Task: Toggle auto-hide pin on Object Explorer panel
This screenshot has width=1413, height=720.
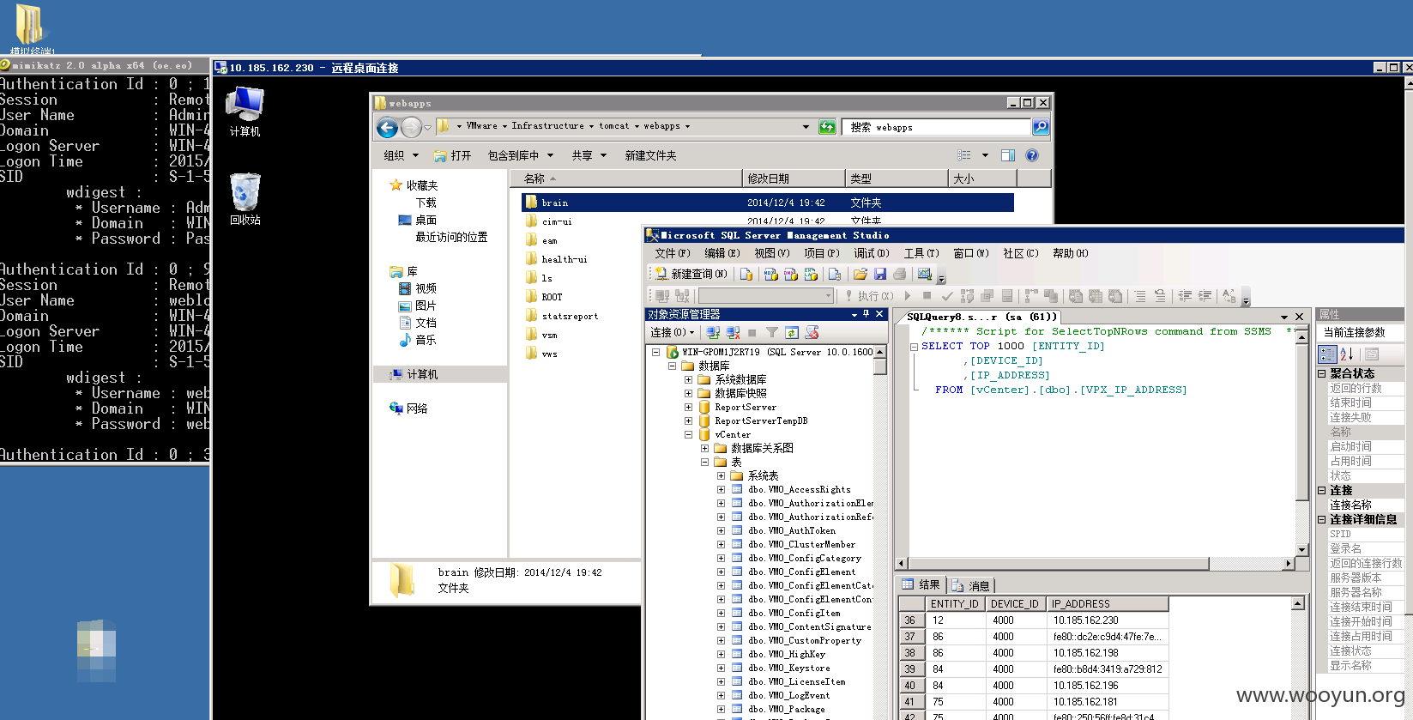Action: click(866, 314)
